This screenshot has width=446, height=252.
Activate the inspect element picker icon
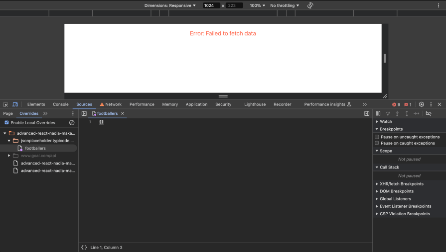5,104
